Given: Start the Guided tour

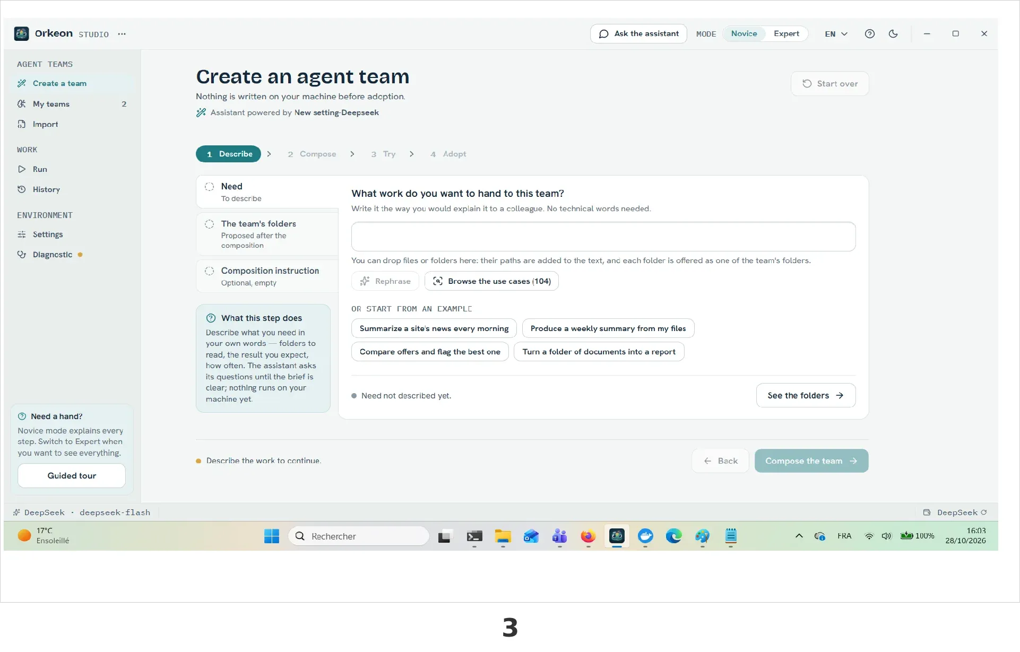Looking at the screenshot, I should point(72,476).
